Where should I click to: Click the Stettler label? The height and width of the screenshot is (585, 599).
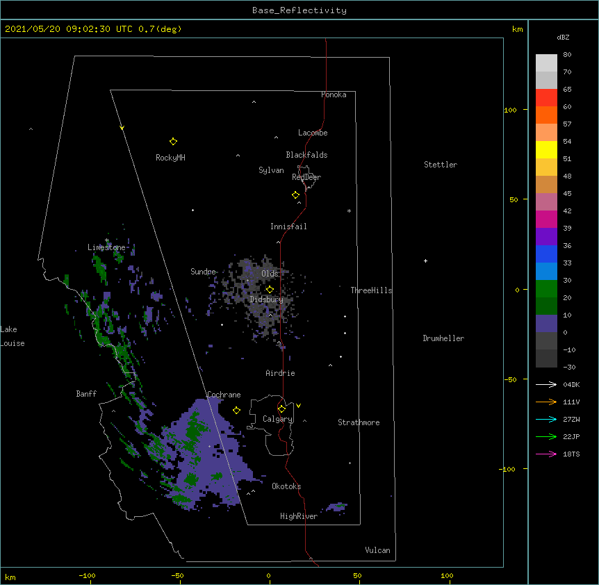coord(441,165)
